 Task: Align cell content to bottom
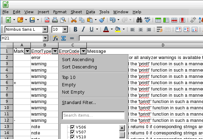195,29
